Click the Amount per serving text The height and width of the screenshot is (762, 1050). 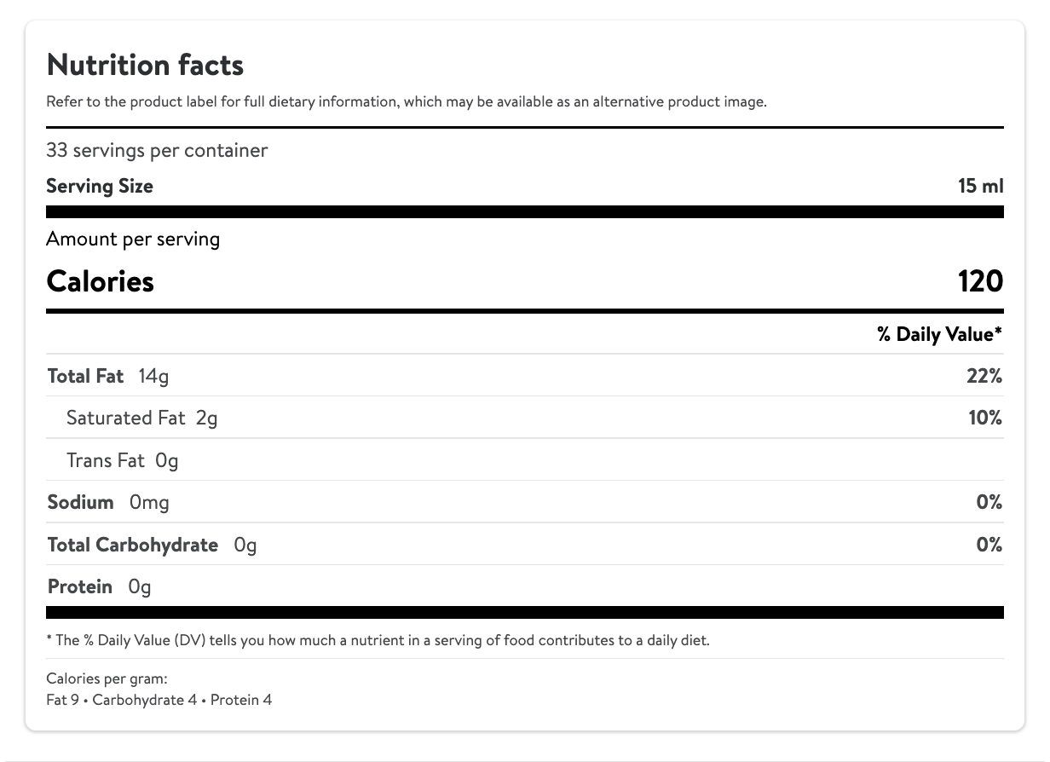[x=133, y=239]
